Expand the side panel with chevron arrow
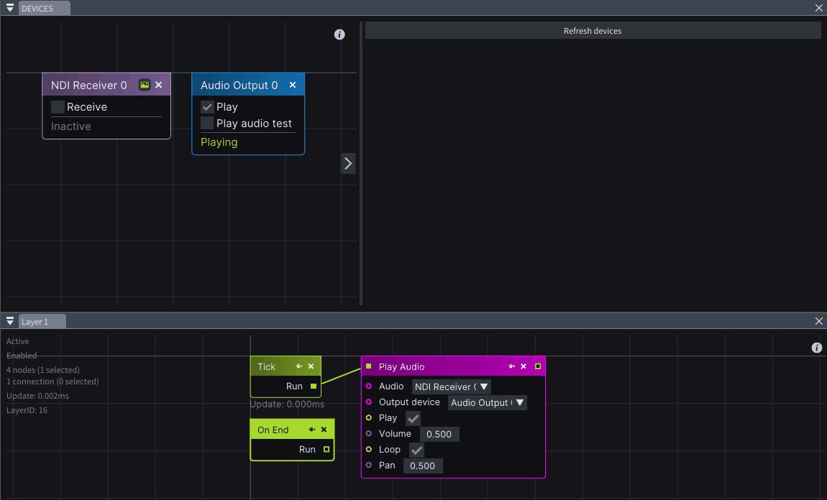The width and height of the screenshot is (827, 500). 348,163
